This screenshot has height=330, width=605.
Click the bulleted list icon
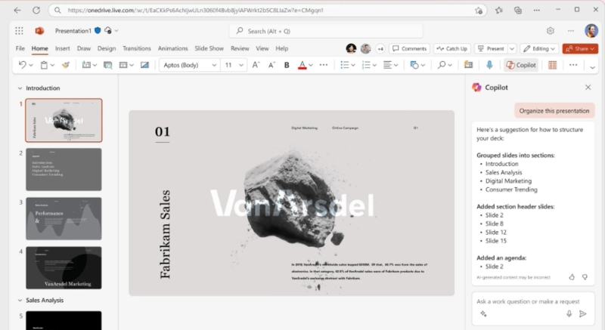tap(345, 65)
